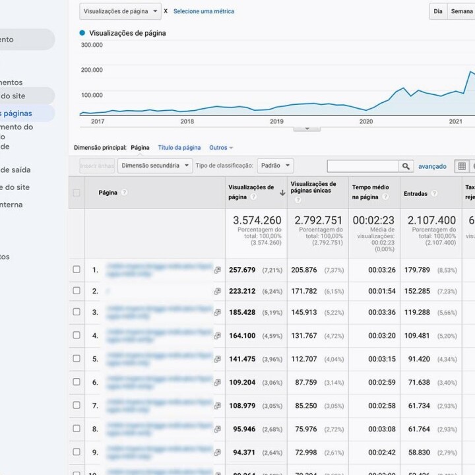475x475 pixels.
Task: Open the 'de saída' sidebar item
Action: pos(15,170)
